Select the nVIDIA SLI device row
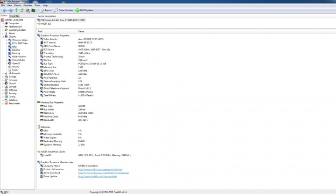This screenshot has width=336, height=194. pos(44,24)
